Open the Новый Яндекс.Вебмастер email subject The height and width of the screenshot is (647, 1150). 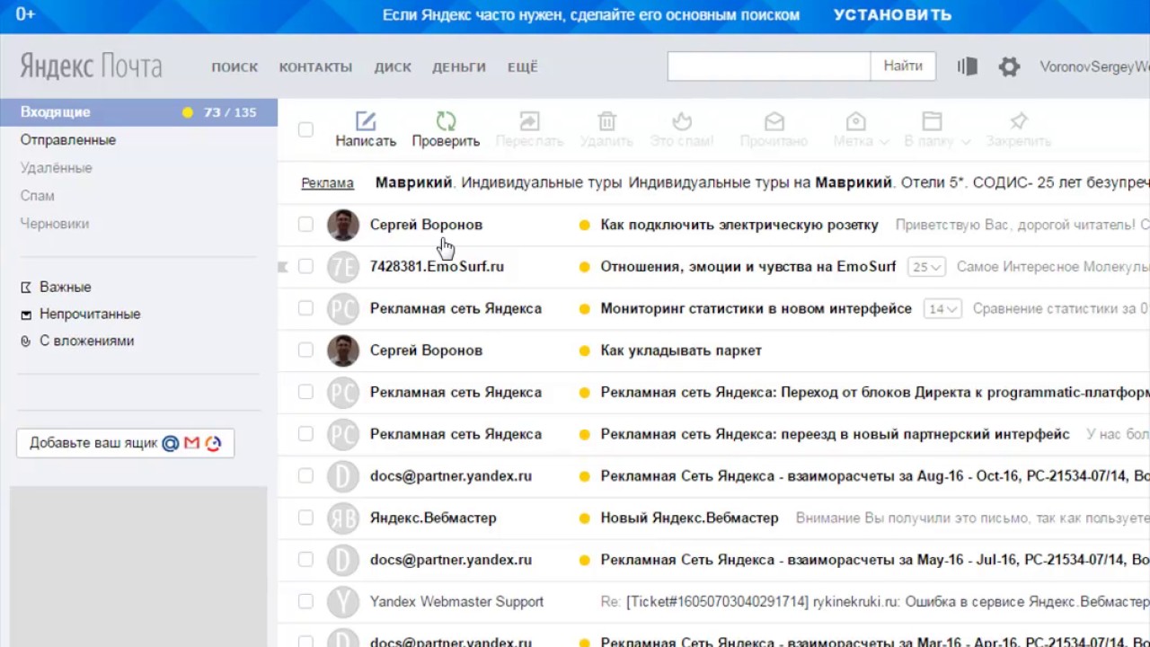tap(689, 518)
